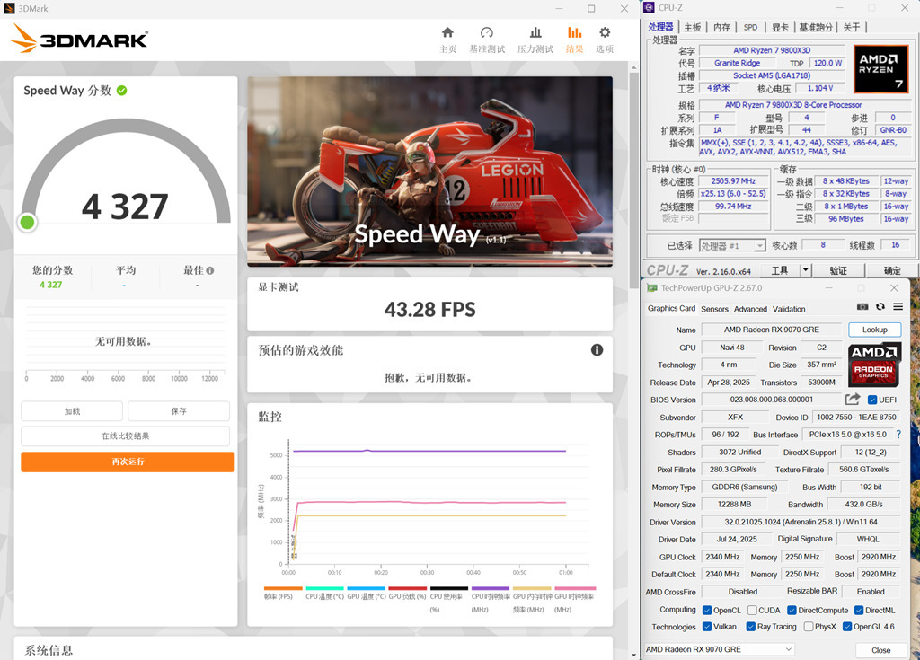The width and height of the screenshot is (920, 660).
Task: Click the GPU-Z refresh icon
Action: [880, 306]
